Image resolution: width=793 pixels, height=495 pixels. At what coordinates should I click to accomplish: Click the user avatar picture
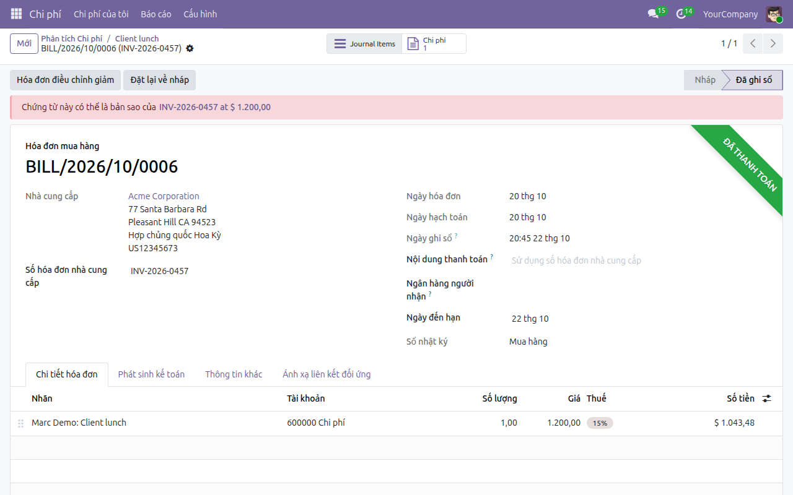(x=774, y=14)
